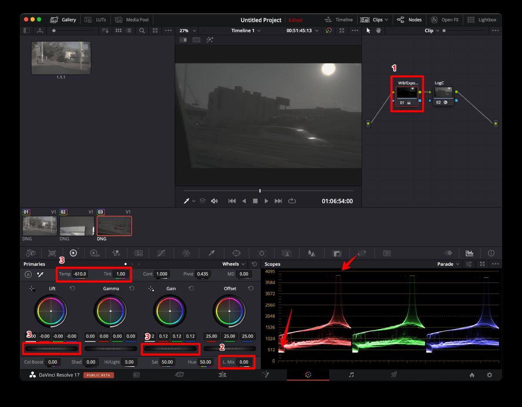Select the Qualifier eyedropper palette icon
The height and width of the screenshot is (407, 522).
pos(211,253)
